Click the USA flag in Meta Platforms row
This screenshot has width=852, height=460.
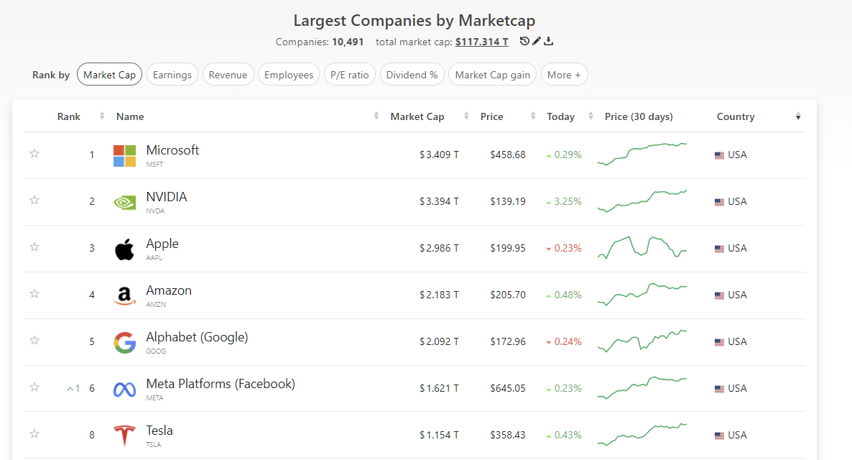[x=719, y=389]
